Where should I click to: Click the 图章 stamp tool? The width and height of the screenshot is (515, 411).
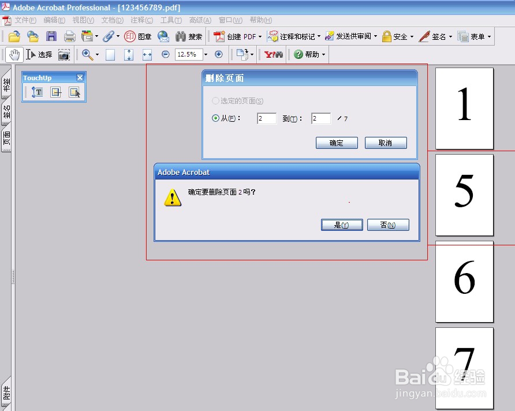click(x=138, y=36)
